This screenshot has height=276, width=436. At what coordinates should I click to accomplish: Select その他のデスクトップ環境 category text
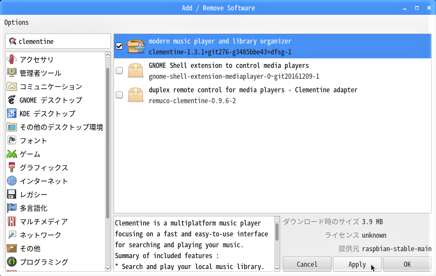[x=61, y=127]
